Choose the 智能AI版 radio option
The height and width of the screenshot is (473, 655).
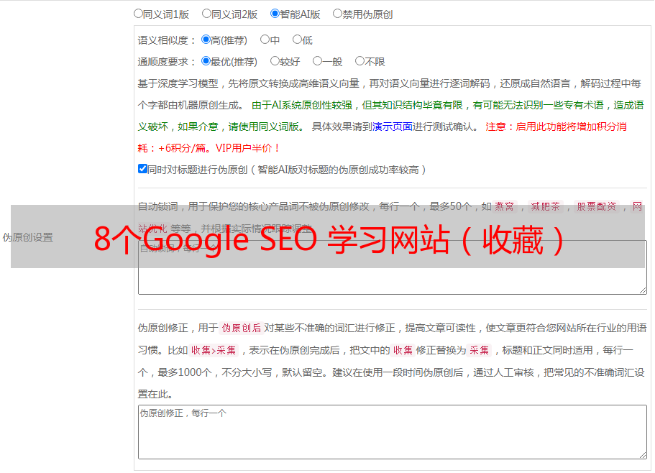(275, 14)
